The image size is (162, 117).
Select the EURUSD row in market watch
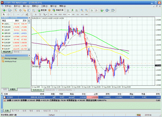14,27
